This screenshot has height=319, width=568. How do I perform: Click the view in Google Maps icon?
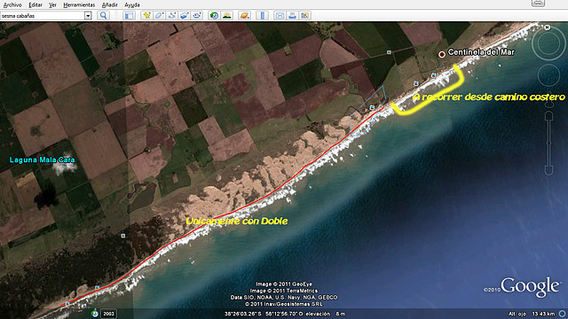305,16
